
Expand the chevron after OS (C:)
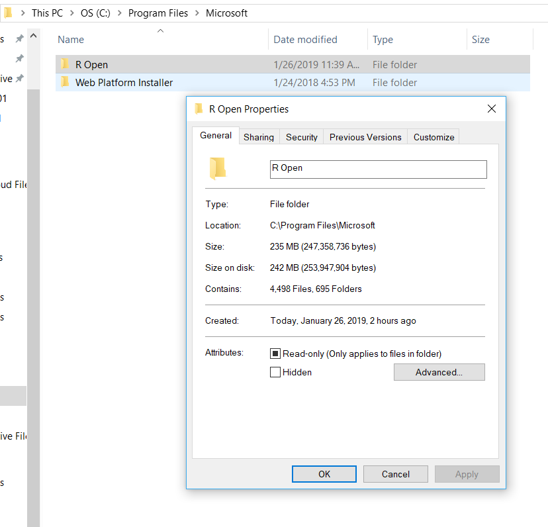pos(120,13)
